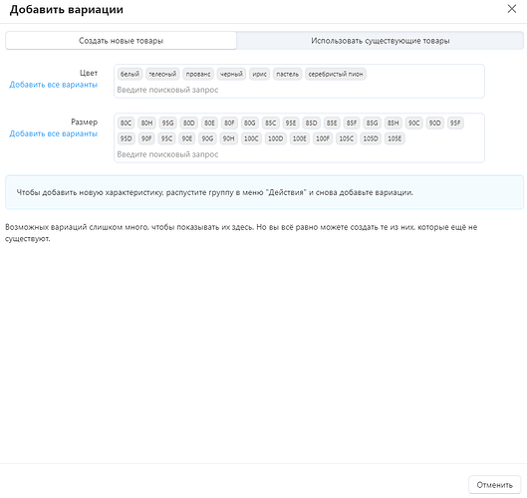Choose size tag 105E

click(x=395, y=138)
